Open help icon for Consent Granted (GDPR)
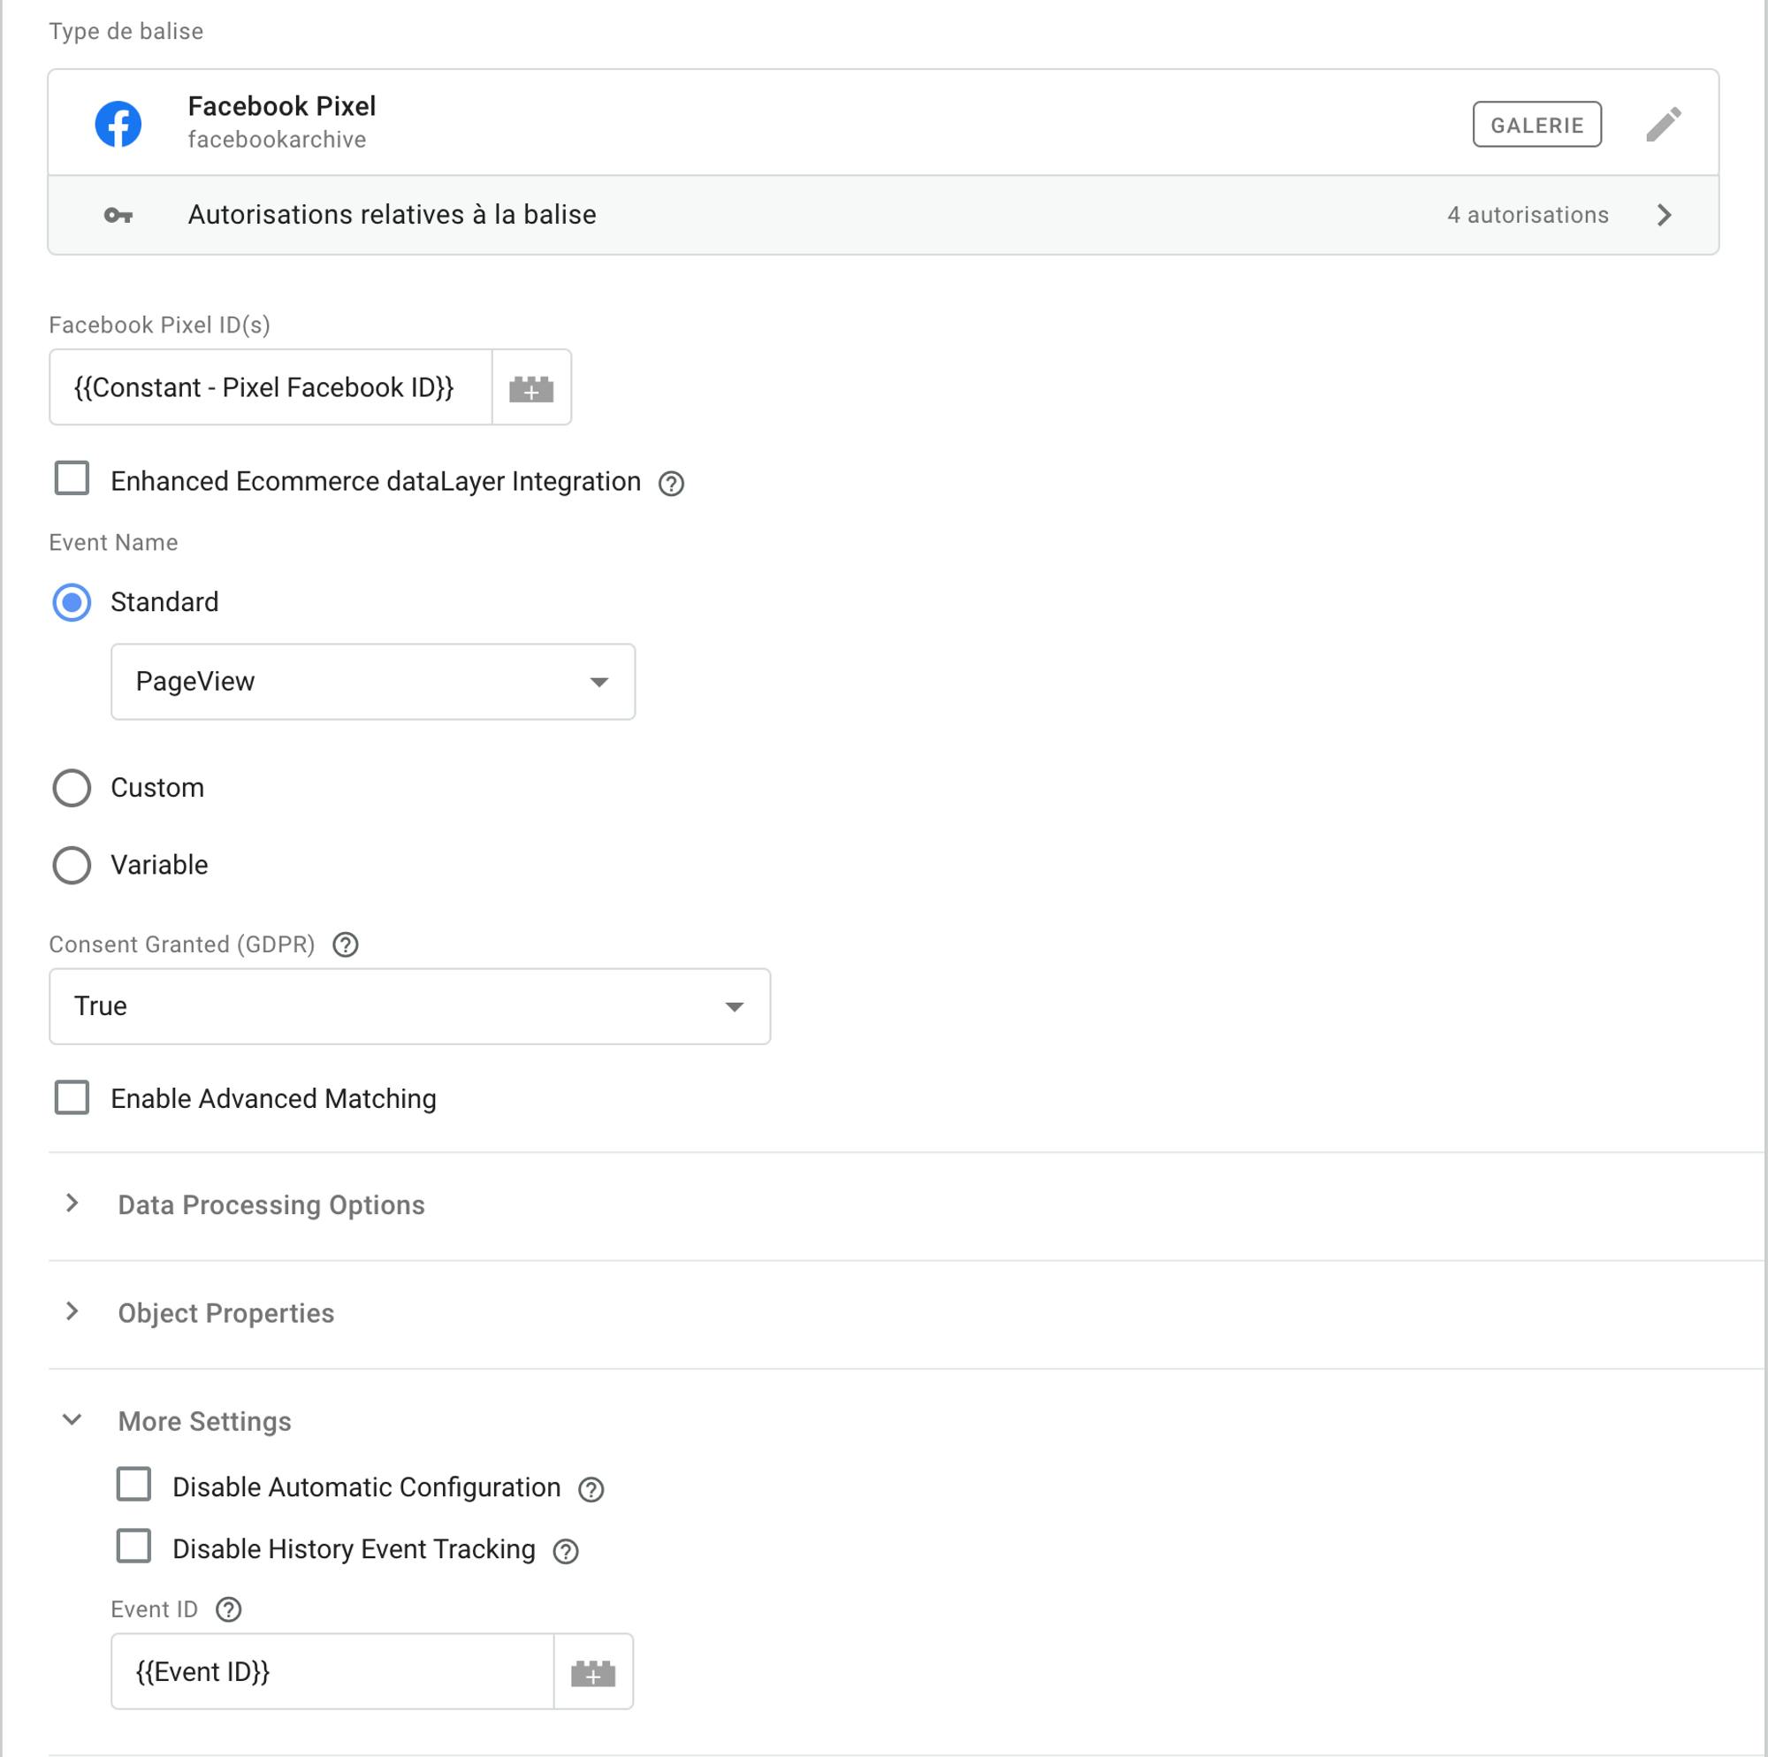The height and width of the screenshot is (1757, 1768). (345, 945)
